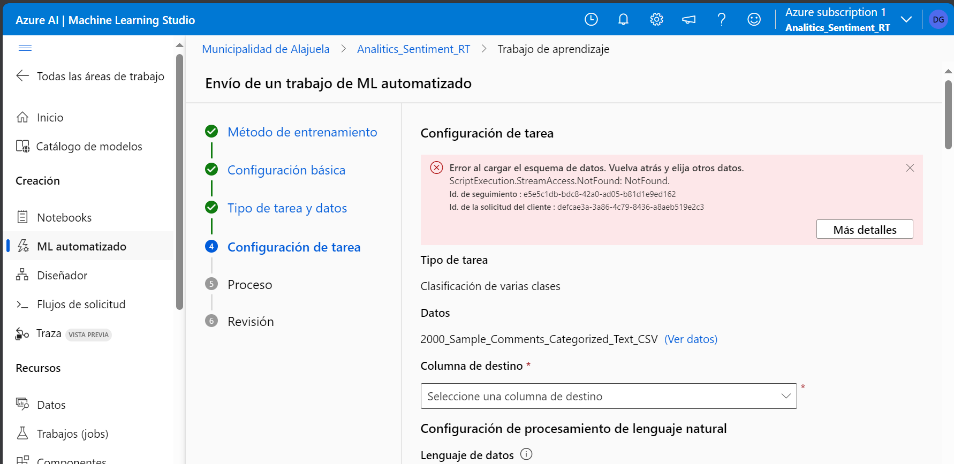Open the megaphone what's new icon

(x=689, y=19)
